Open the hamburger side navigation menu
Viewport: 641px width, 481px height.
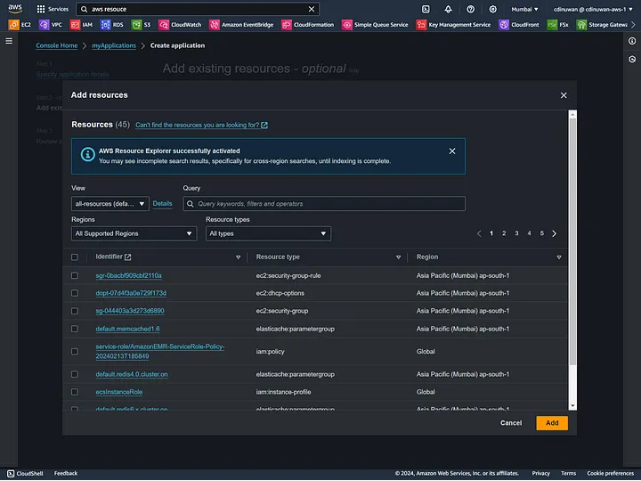(9, 41)
